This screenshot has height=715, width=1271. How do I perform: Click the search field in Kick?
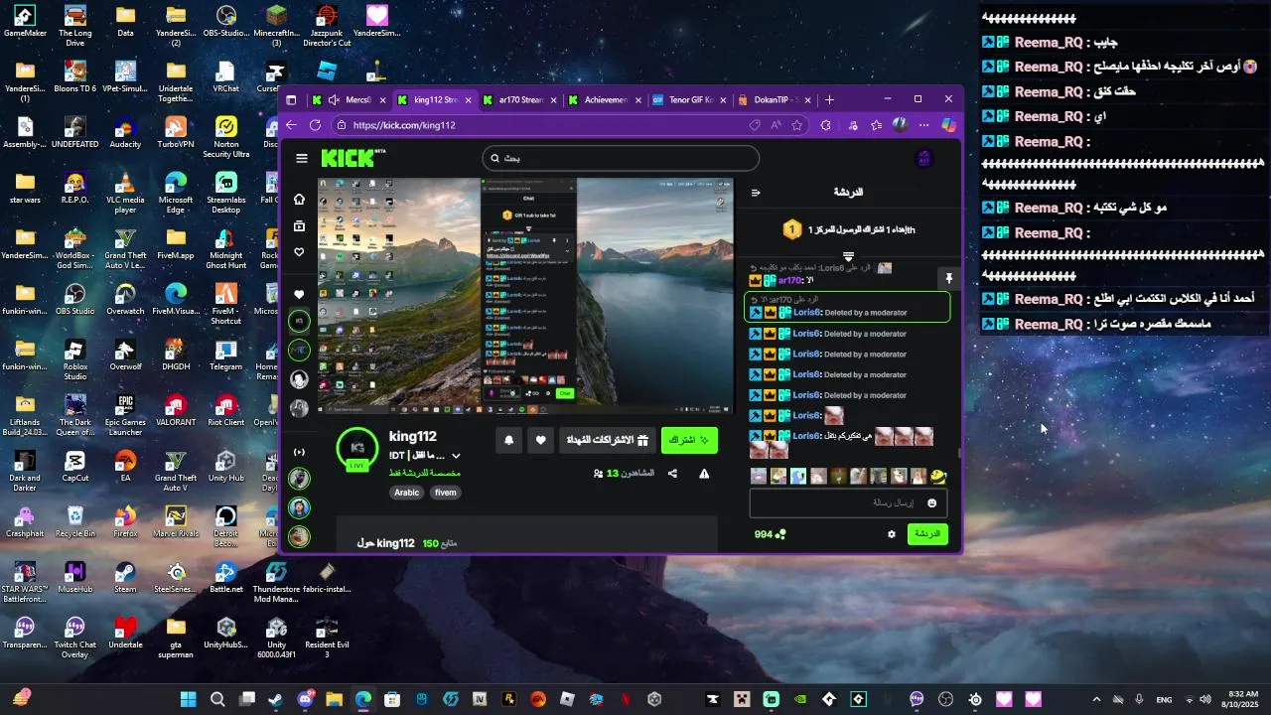tap(621, 158)
